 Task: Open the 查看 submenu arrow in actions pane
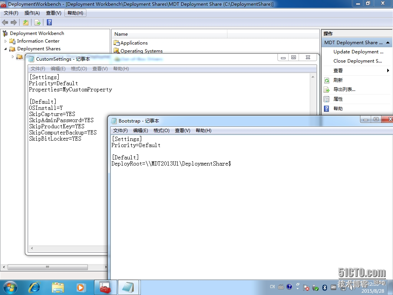[x=388, y=71]
